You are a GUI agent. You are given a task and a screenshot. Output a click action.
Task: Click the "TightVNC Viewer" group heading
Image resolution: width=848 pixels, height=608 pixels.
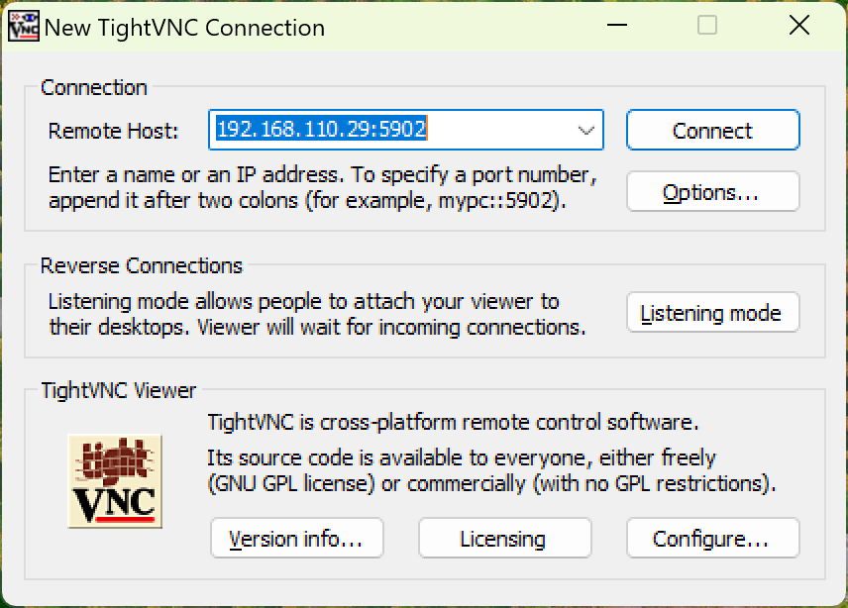[x=119, y=390]
